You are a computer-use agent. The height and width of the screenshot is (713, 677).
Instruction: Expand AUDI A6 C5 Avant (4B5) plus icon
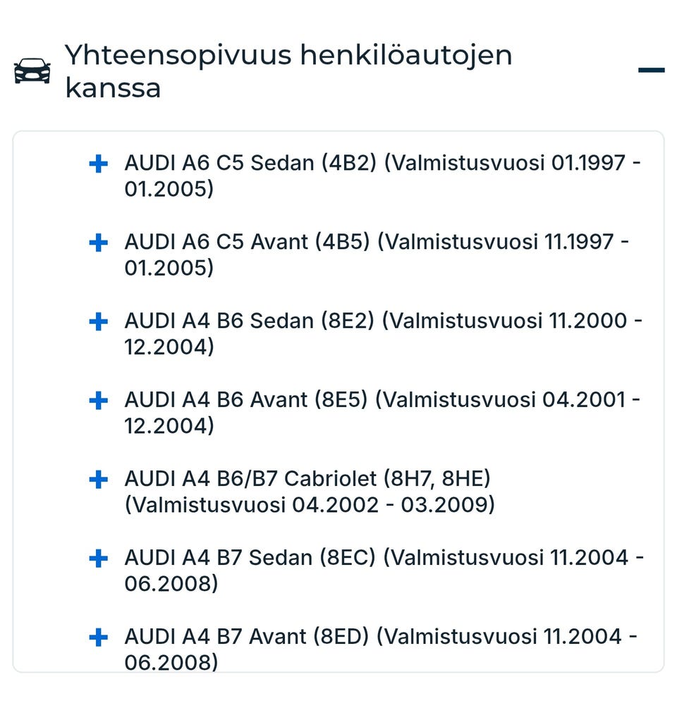click(99, 243)
